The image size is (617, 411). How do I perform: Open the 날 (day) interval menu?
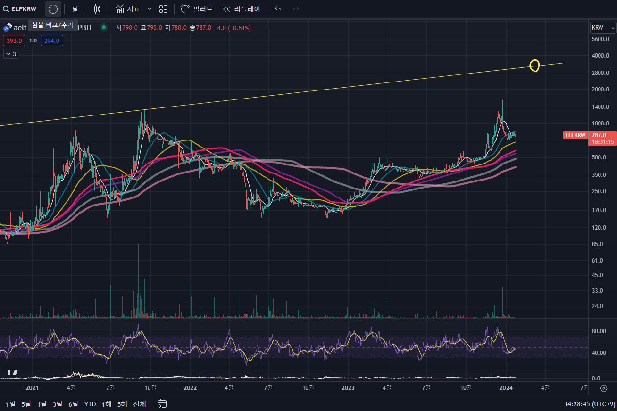(x=75, y=9)
